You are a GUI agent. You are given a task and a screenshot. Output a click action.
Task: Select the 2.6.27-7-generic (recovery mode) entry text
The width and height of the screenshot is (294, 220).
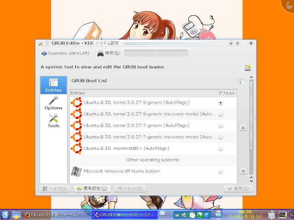tap(150, 137)
